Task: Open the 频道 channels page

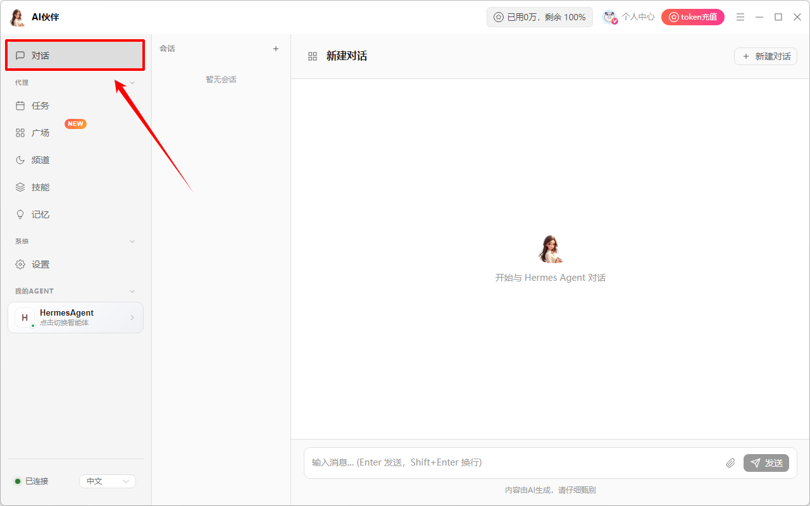Action: click(x=75, y=160)
